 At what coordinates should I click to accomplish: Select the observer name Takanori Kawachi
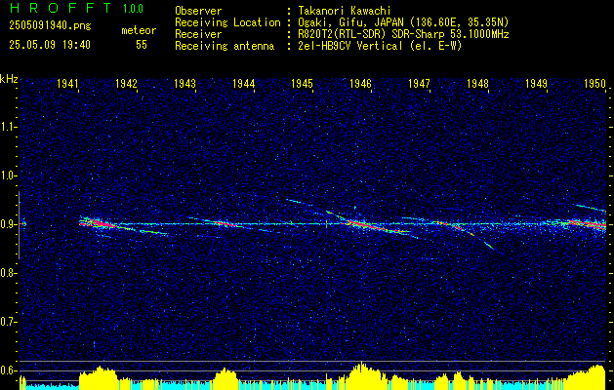pos(343,11)
